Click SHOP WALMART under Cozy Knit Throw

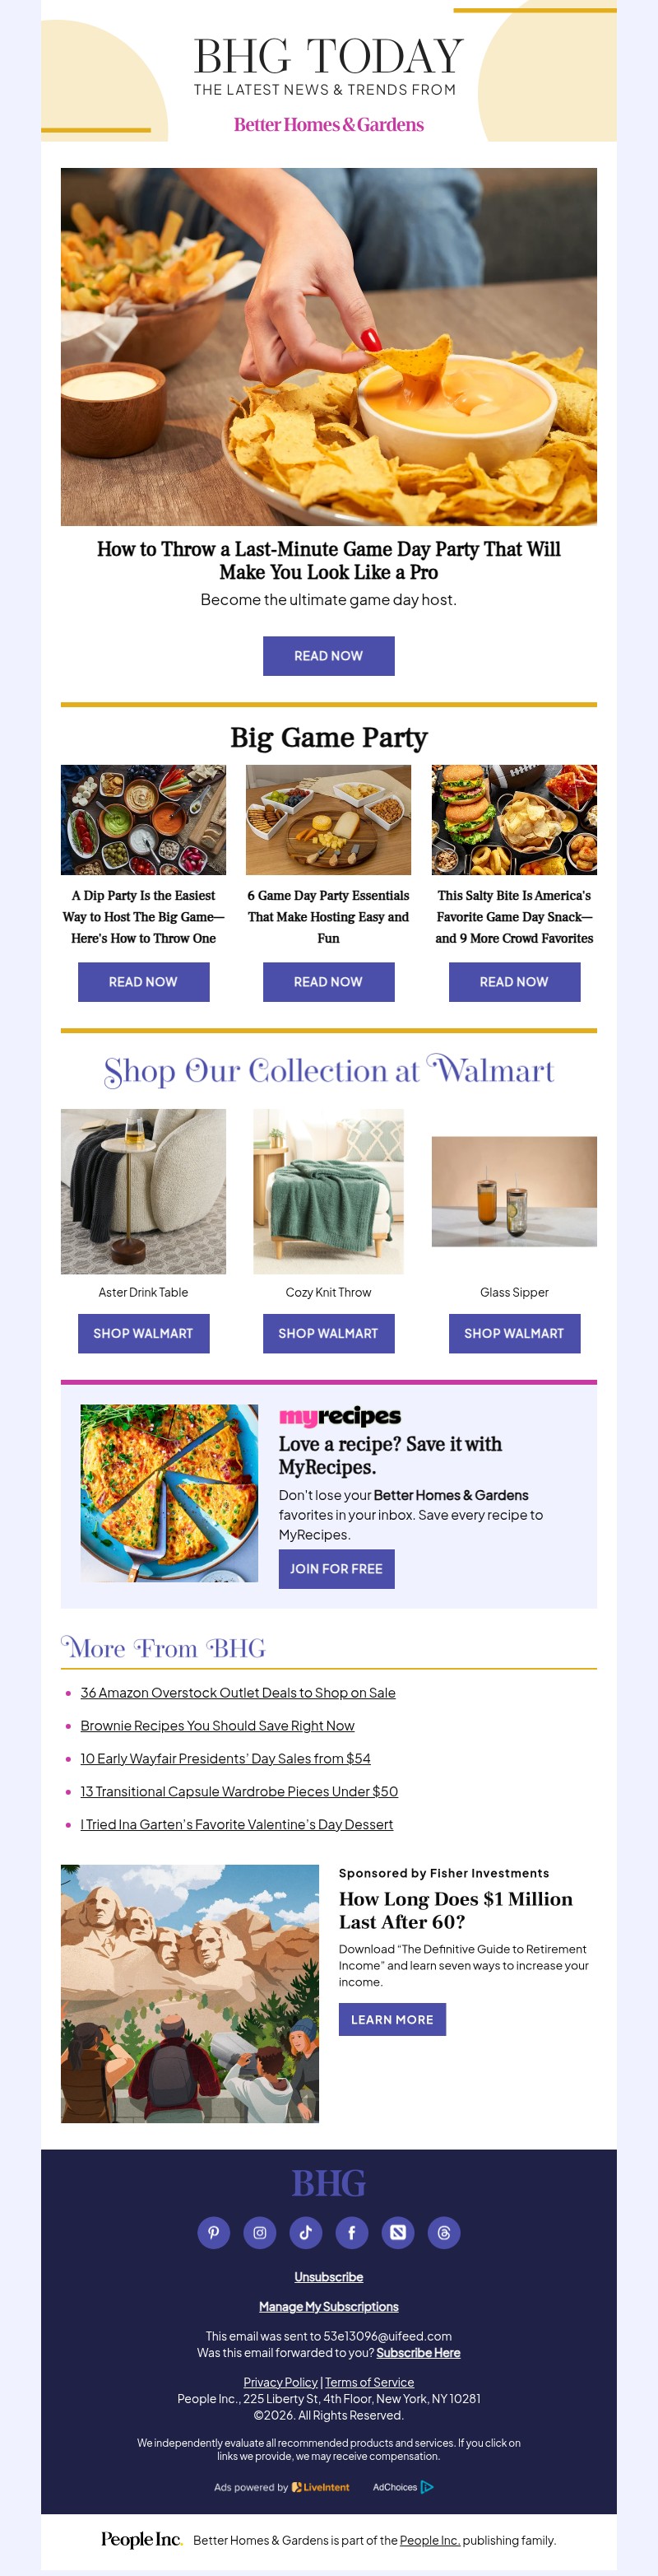pyautogui.click(x=328, y=1333)
